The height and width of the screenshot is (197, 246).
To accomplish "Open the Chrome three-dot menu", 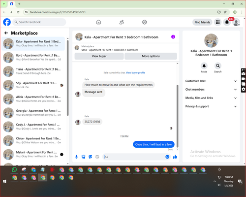I will [242, 12].
